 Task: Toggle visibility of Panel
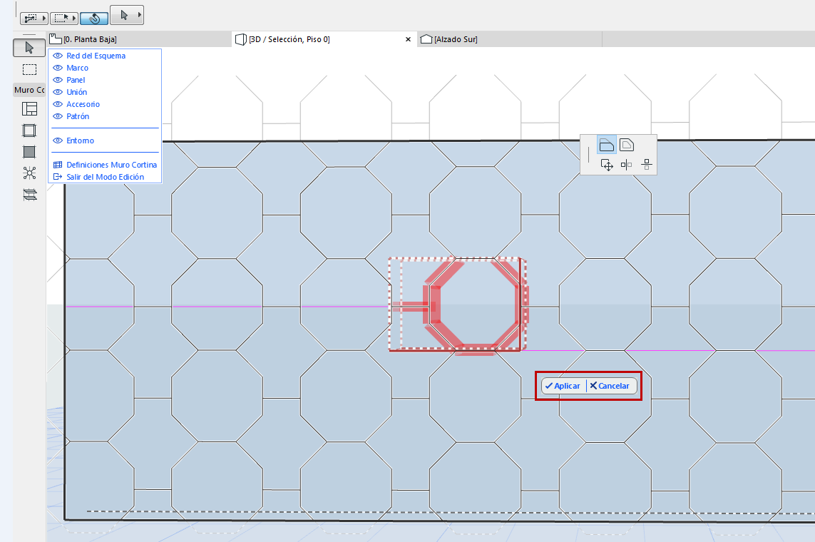(x=57, y=80)
